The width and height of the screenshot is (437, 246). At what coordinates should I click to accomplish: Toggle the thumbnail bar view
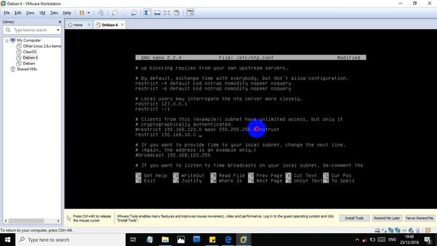click(x=158, y=13)
